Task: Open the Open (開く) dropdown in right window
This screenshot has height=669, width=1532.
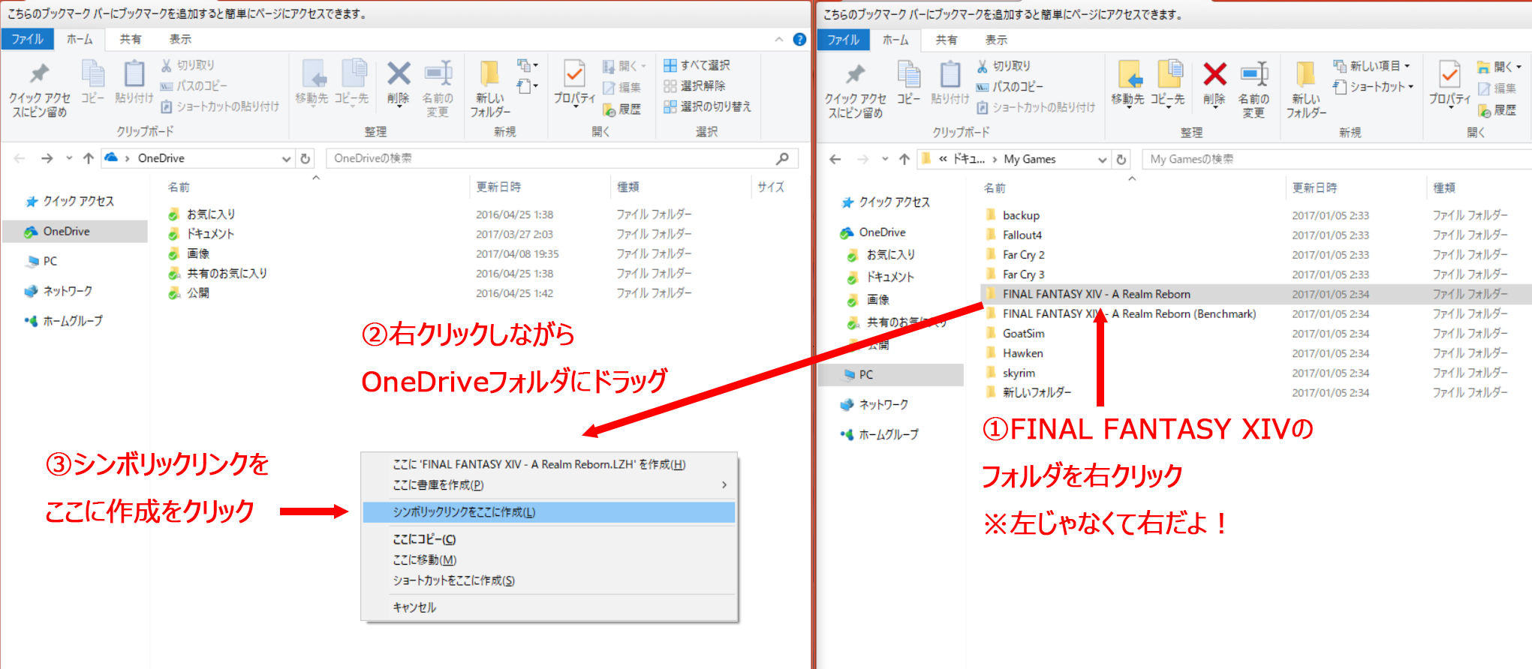Action: [x=1499, y=67]
